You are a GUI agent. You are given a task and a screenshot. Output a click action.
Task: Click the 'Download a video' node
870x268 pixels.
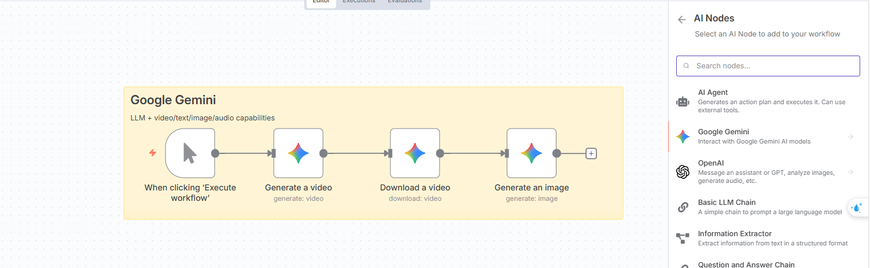[x=415, y=153]
